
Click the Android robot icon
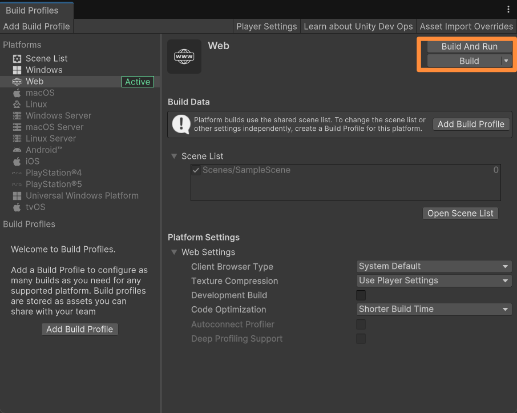pyautogui.click(x=17, y=150)
